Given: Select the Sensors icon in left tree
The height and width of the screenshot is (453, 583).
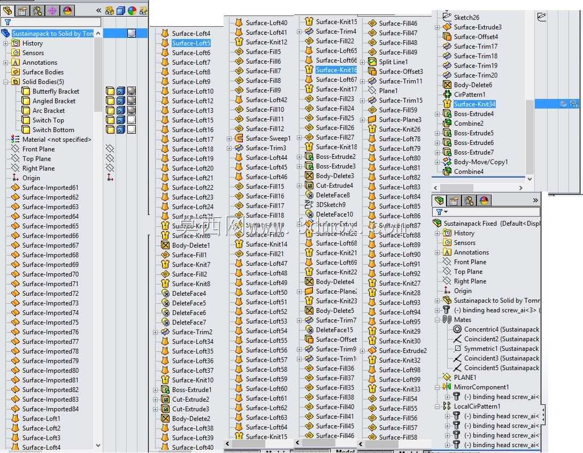Looking at the screenshot, I should click(x=16, y=53).
